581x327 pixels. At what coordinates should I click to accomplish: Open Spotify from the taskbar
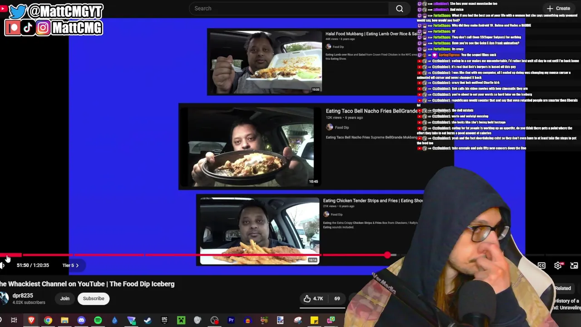click(x=98, y=321)
